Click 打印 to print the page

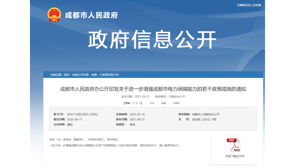152,103
